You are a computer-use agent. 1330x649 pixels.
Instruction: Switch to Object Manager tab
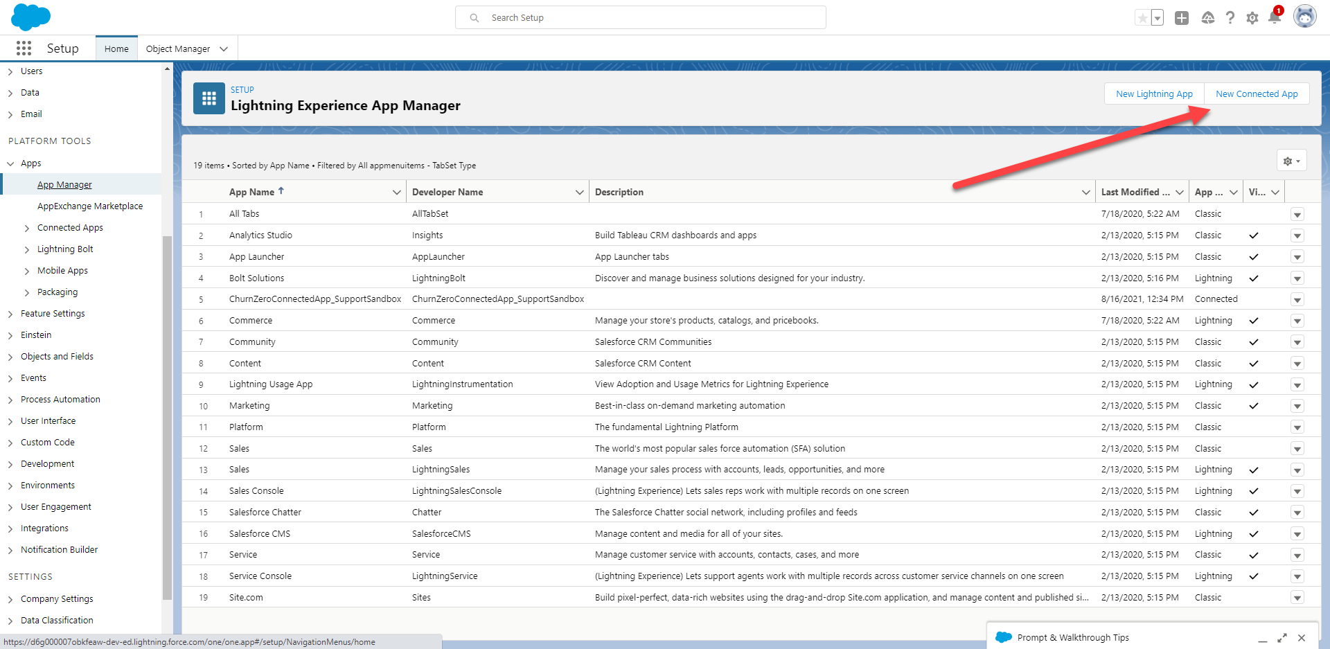tap(178, 48)
